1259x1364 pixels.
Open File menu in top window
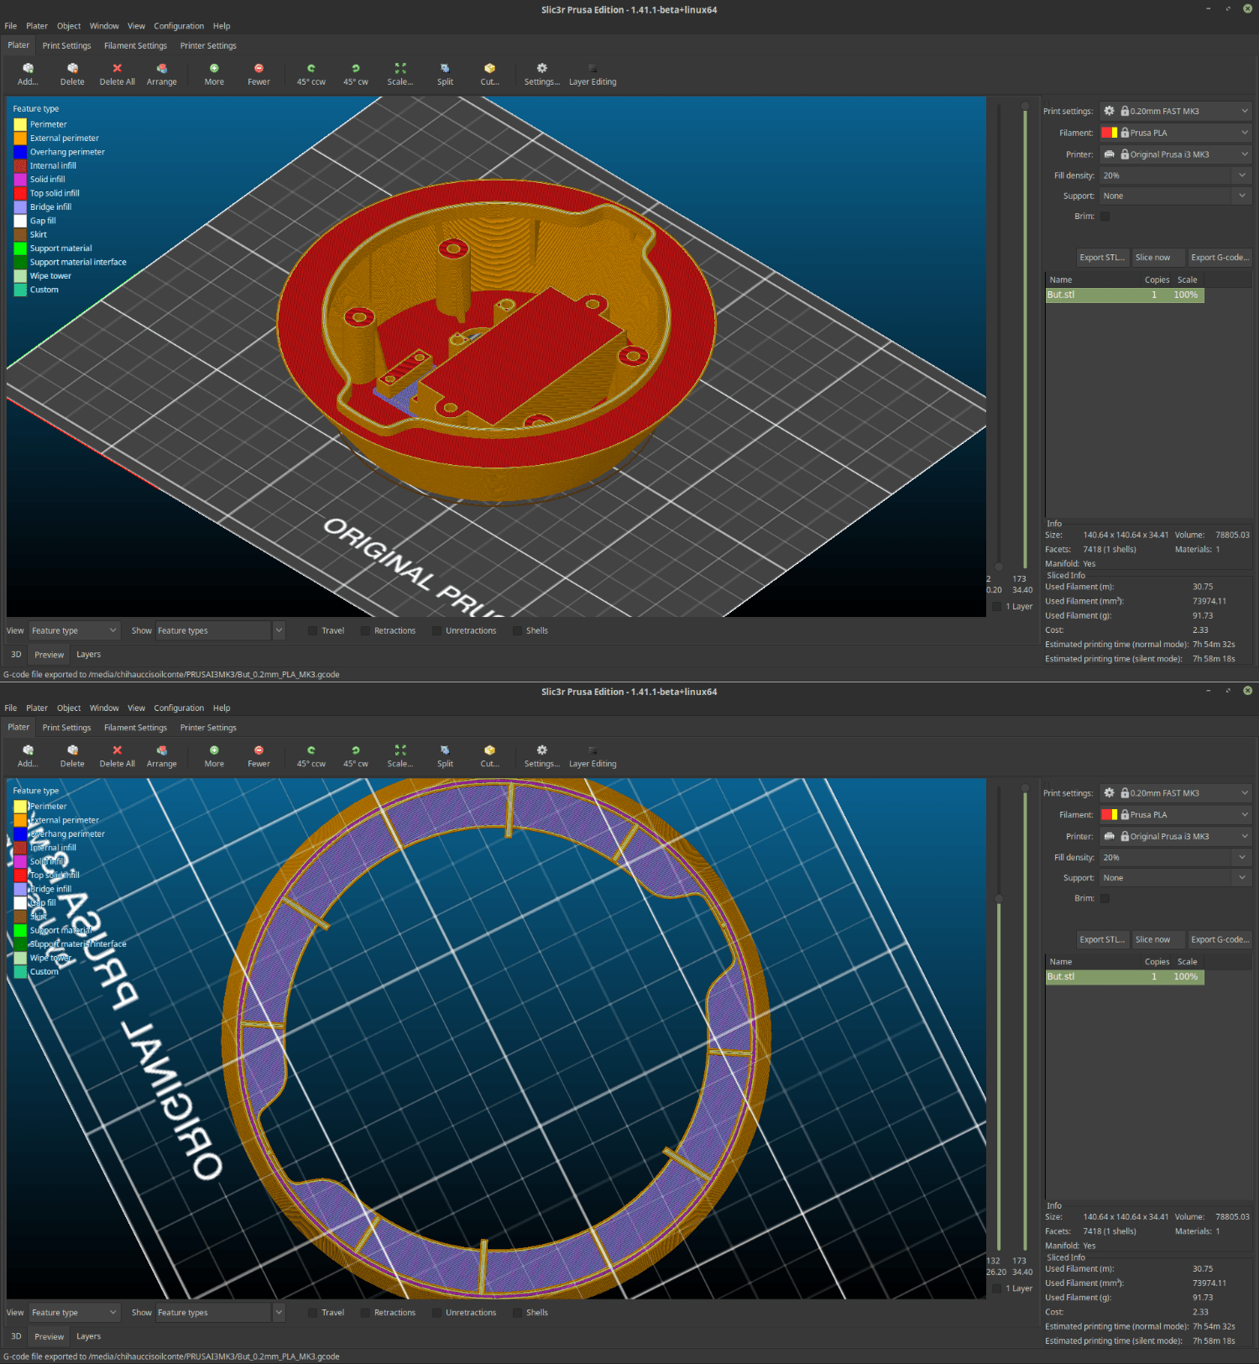11,26
